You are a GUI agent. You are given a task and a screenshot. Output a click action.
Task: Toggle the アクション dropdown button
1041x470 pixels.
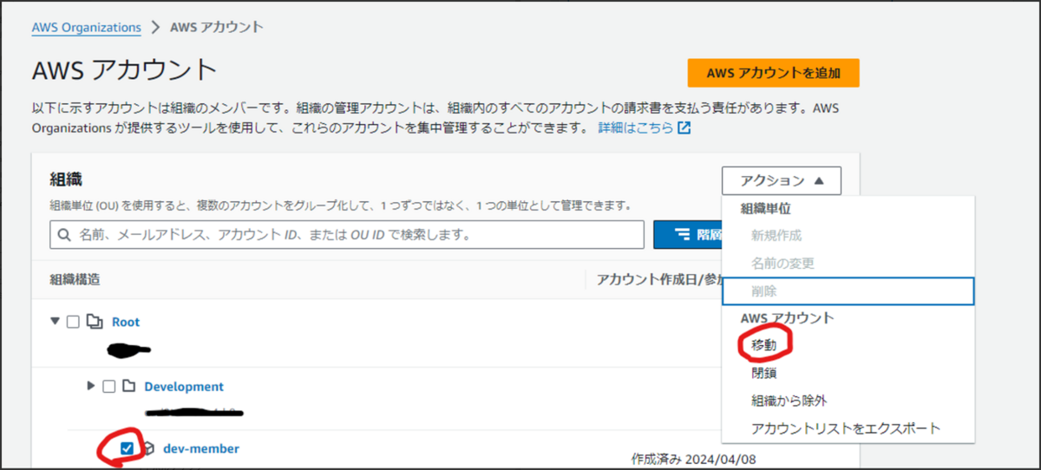[x=781, y=180]
